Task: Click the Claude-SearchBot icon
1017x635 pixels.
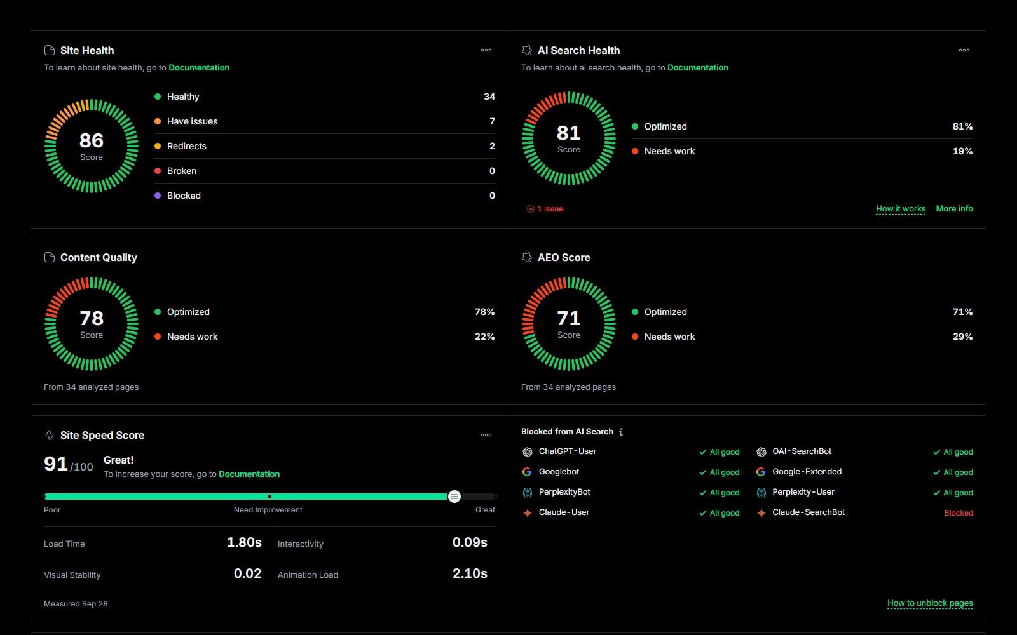Action: [761, 512]
